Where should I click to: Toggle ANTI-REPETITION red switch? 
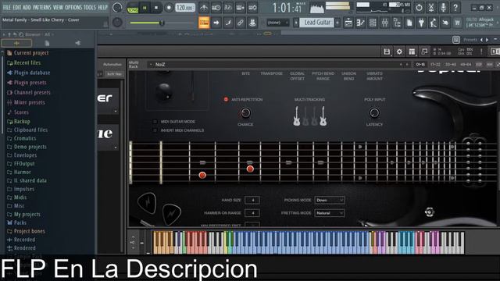coord(226,99)
